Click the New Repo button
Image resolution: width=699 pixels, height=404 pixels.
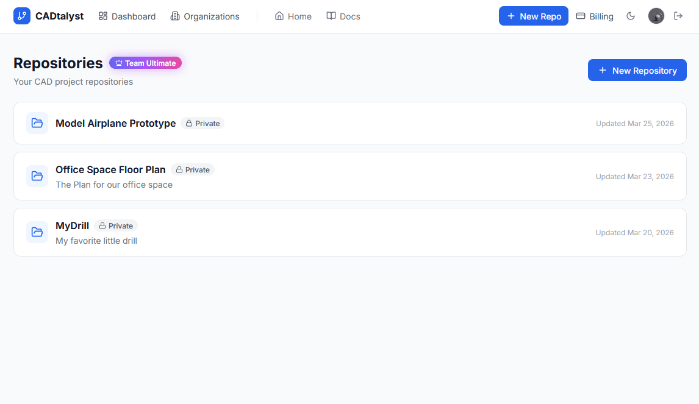pos(533,16)
